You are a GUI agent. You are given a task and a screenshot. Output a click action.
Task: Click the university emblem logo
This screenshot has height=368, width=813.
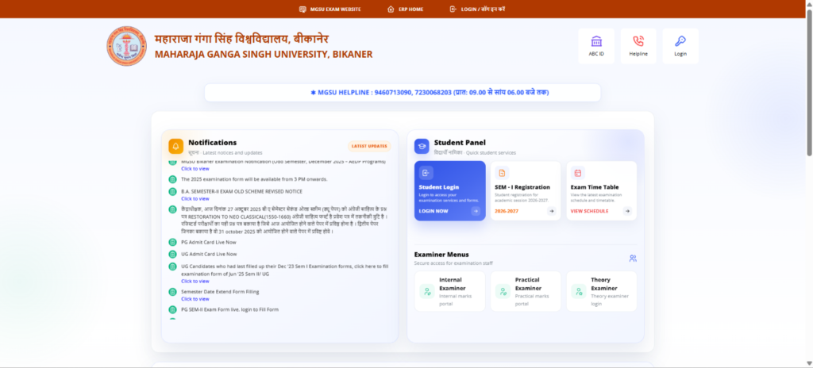pyautogui.click(x=126, y=46)
